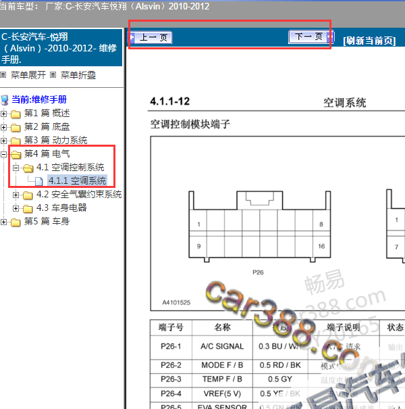405x409 pixels.
Task: Refresh page via 刷新当前页 link
Action: 369,41
